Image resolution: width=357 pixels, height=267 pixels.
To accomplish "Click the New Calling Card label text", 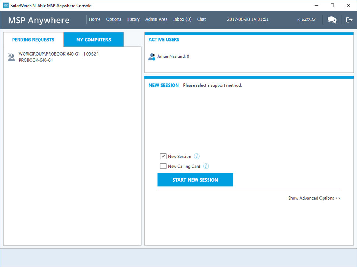I will (x=184, y=167).
